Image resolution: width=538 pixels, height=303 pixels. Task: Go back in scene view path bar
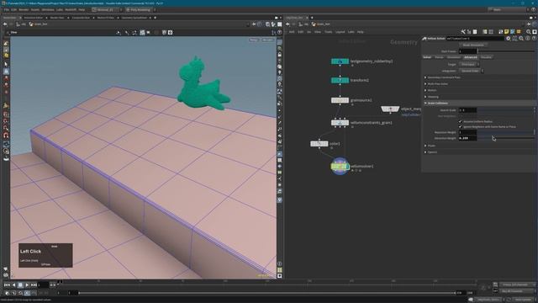[5, 24]
